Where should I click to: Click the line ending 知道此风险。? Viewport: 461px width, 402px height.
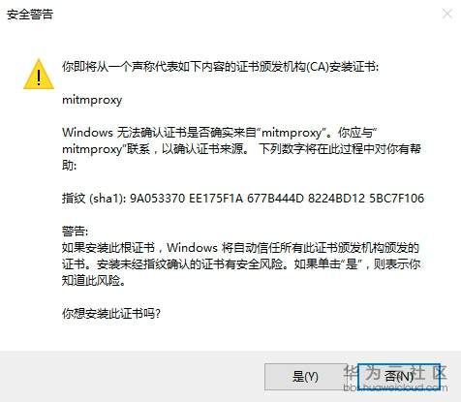(x=94, y=281)
